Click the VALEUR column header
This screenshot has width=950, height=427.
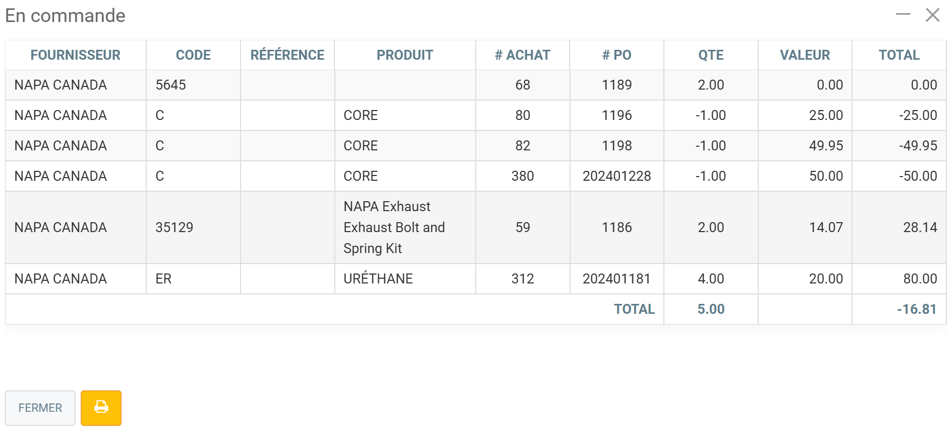point(805,55)
